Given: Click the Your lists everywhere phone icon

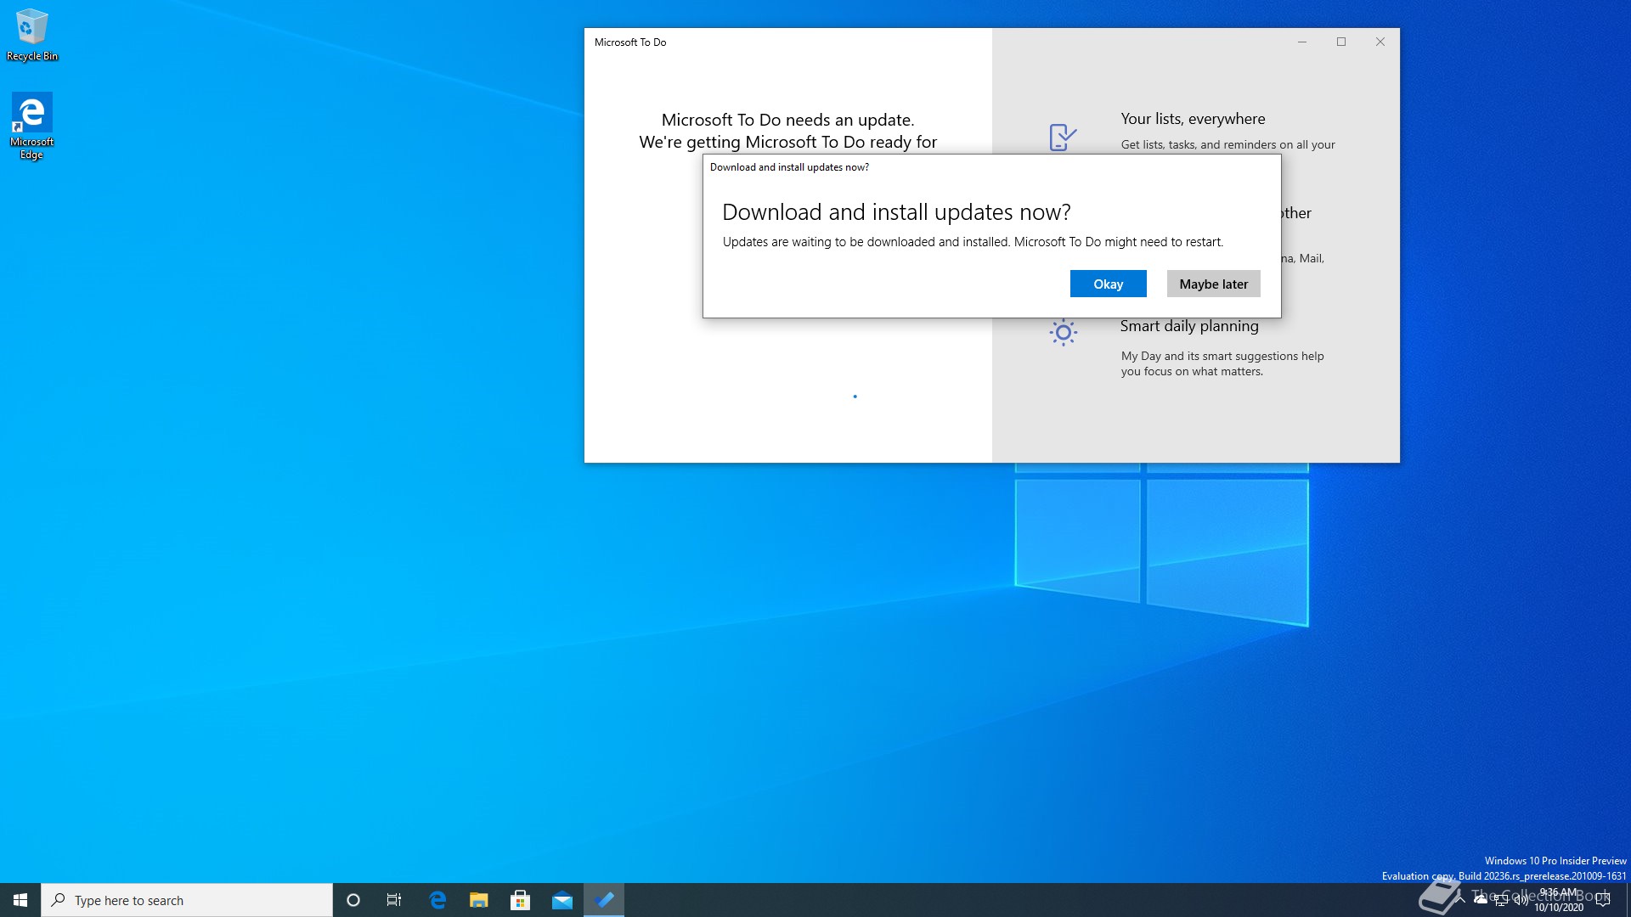Looking at the screenshot, I should click(x=1063, y=137).
